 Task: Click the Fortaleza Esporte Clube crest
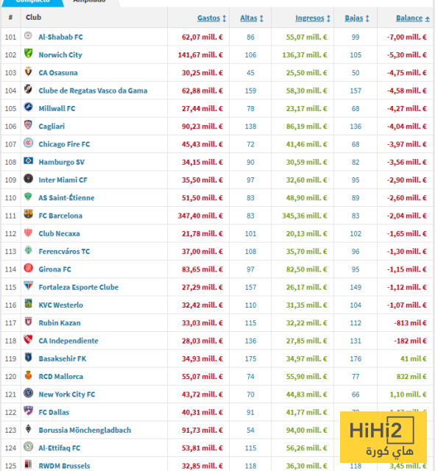(28, 286)
